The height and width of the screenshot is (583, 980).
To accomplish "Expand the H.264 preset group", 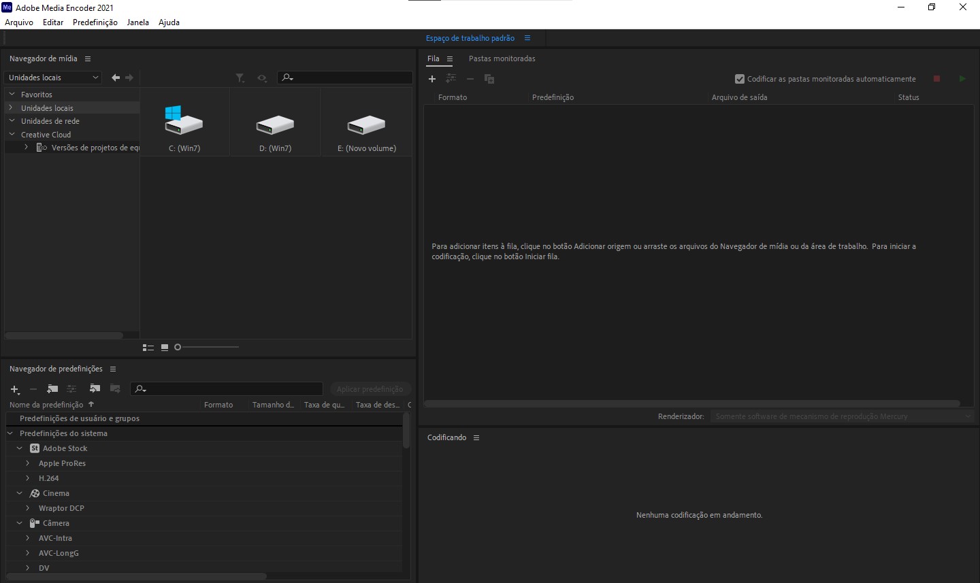I will click(x=28, y=478).
